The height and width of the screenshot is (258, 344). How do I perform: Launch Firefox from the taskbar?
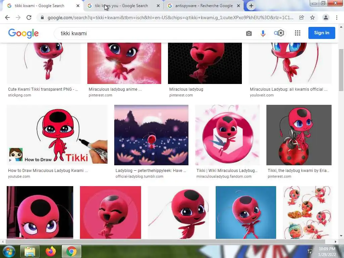tap(51, 251)
